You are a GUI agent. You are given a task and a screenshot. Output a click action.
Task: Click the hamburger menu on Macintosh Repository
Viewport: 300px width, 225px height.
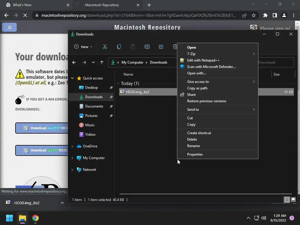click(x=9, y=27)
